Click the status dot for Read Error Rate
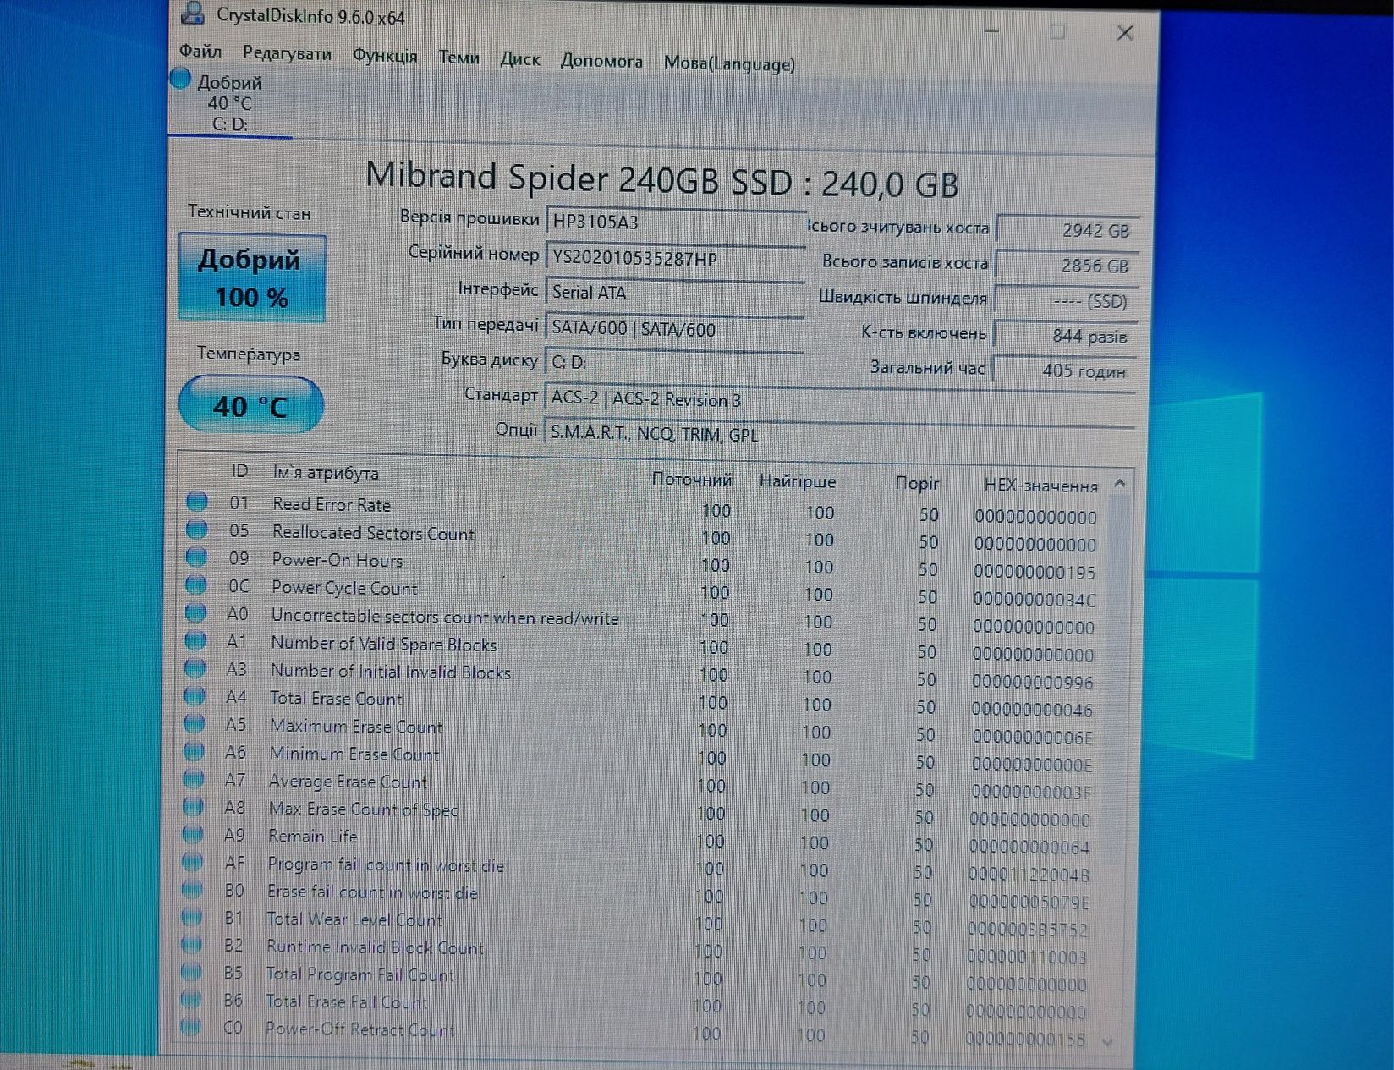 197,502
